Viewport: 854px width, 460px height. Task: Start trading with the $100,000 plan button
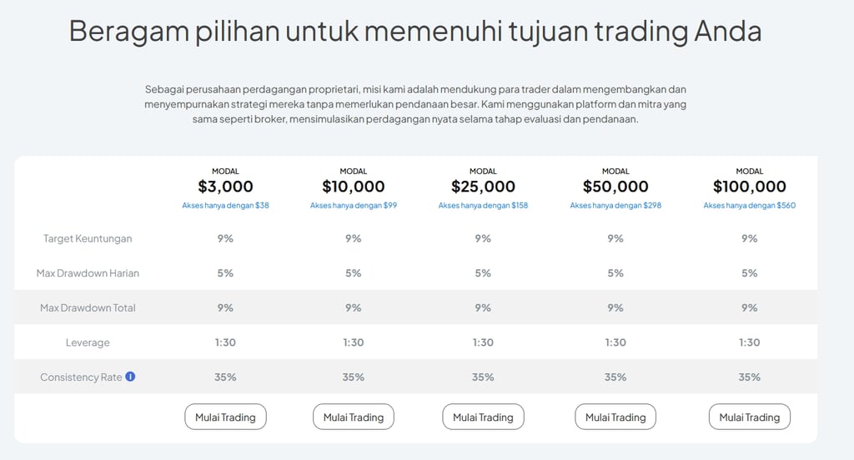coord(750,417)
